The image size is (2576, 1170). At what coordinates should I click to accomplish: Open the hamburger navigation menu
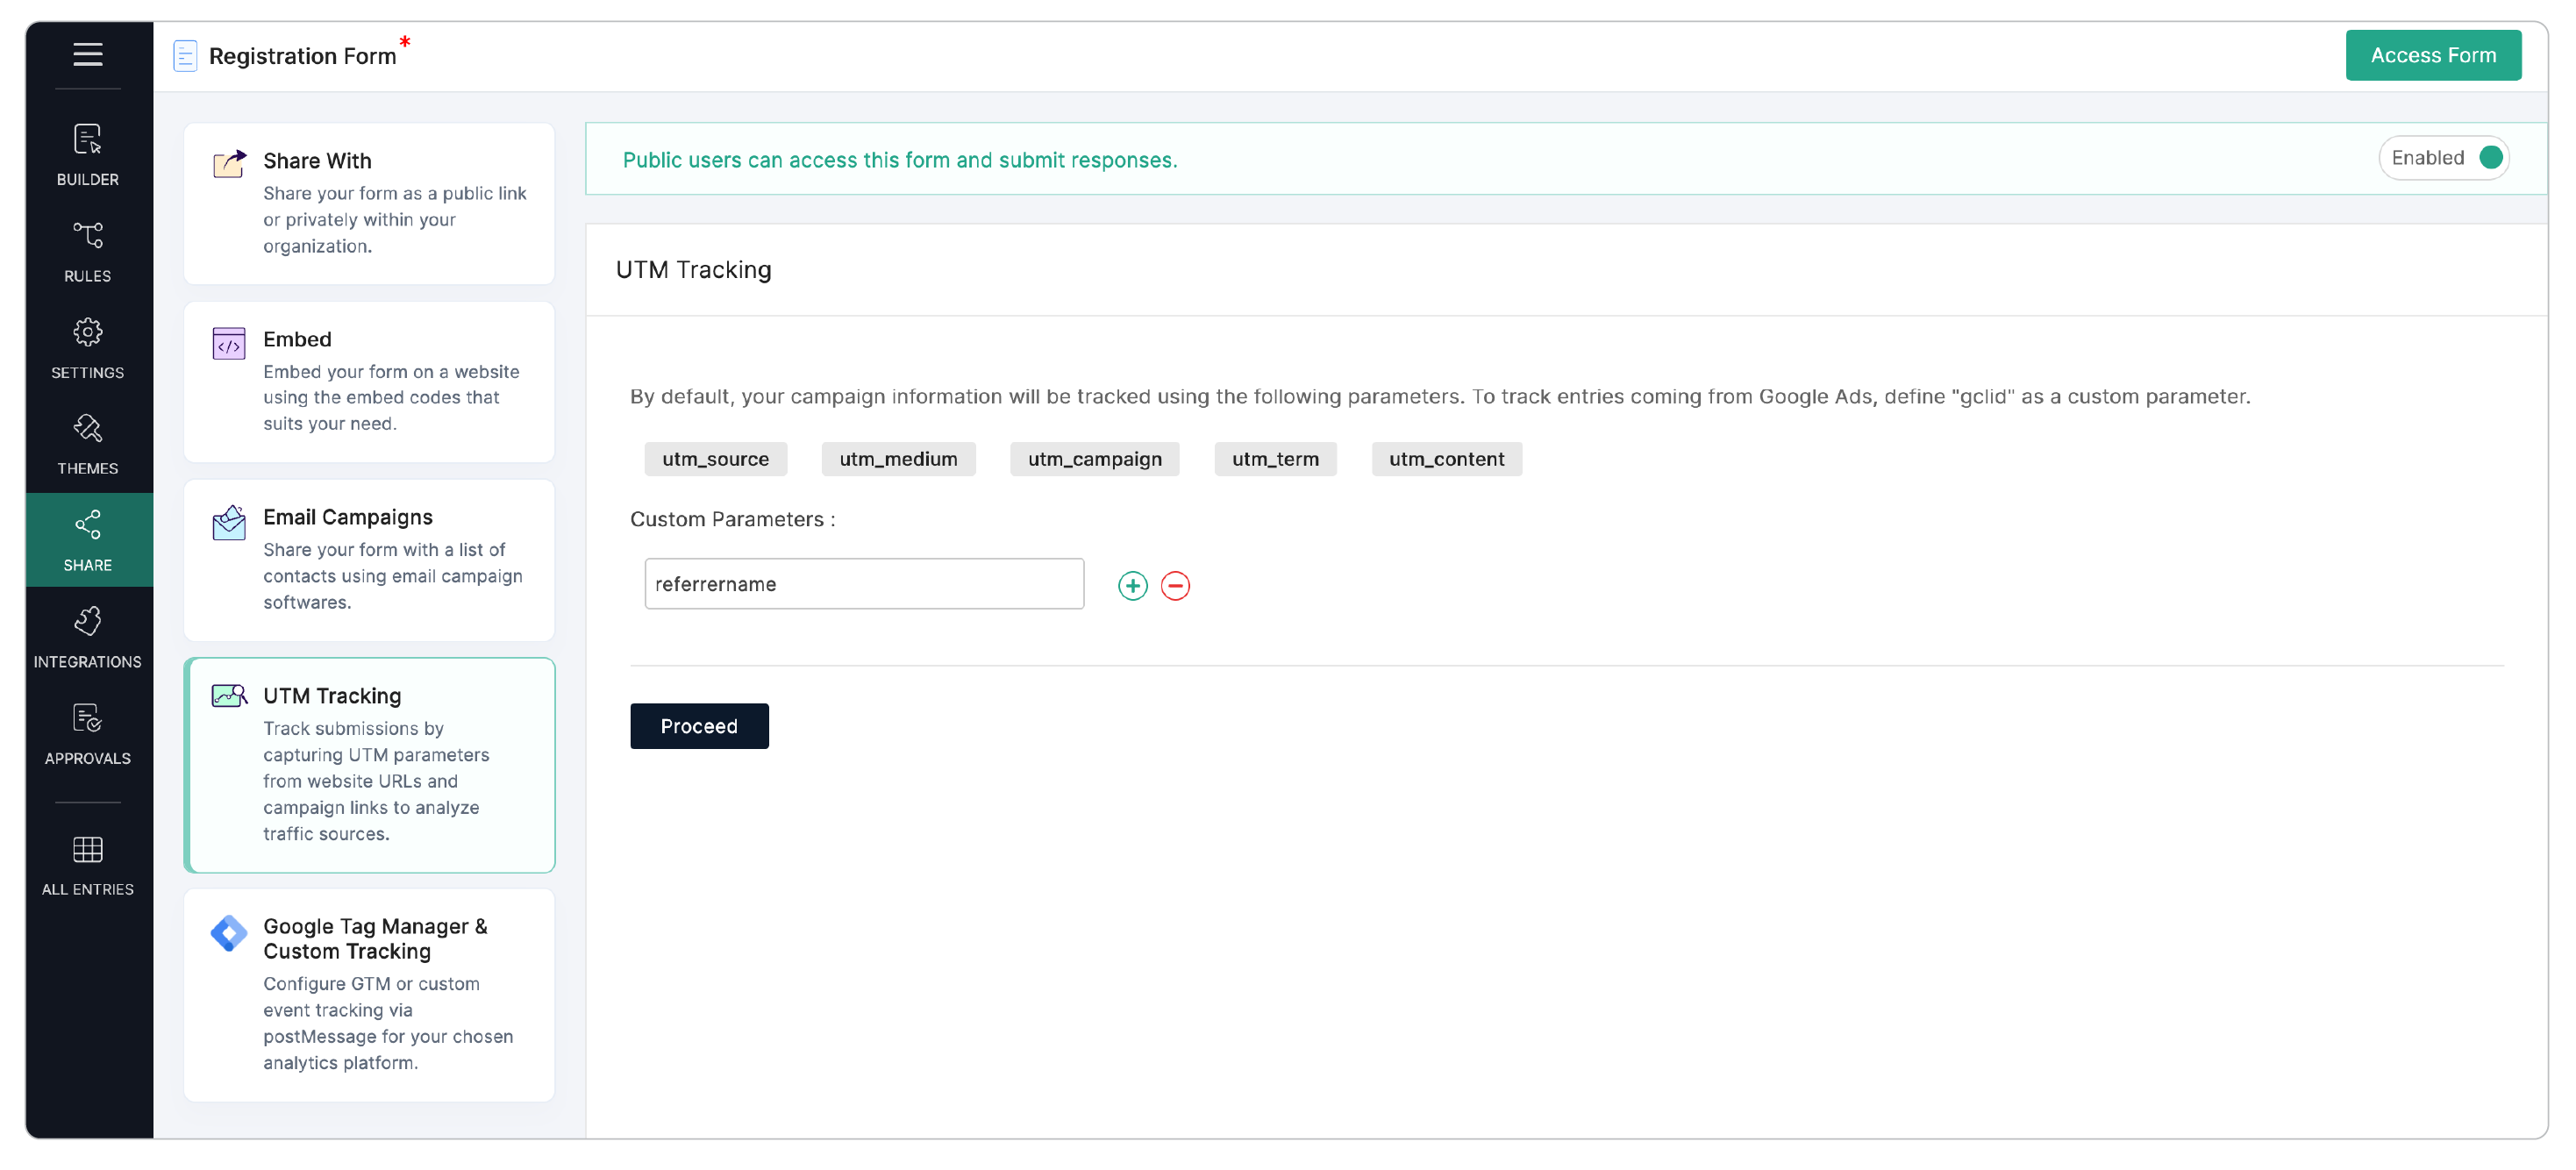pos(87,55)
